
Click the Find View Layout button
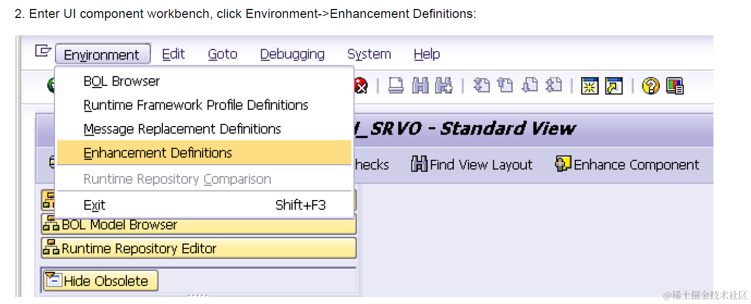[472, 165]
